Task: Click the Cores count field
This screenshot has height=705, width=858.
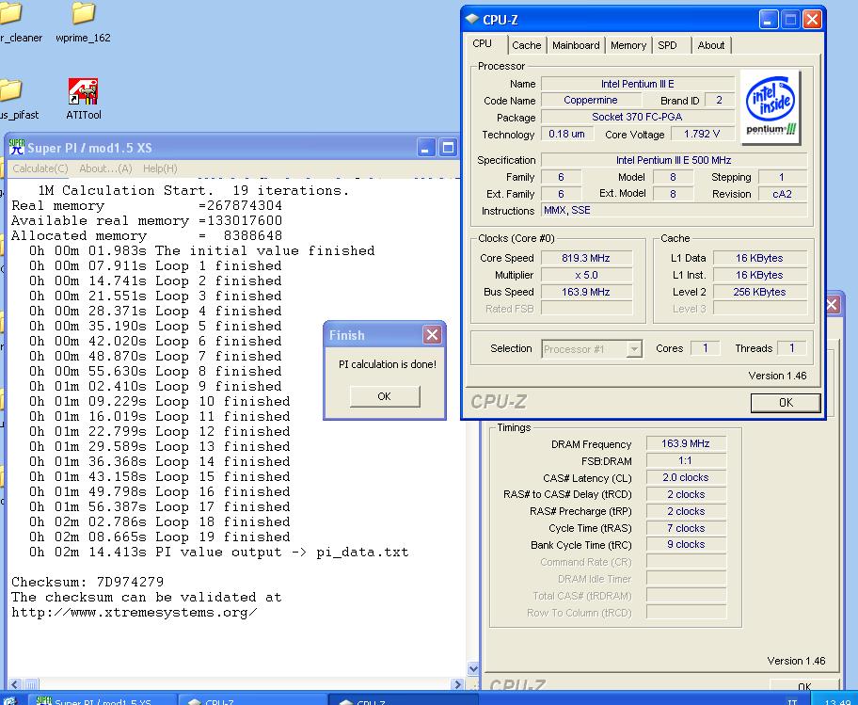Action: 706,348
